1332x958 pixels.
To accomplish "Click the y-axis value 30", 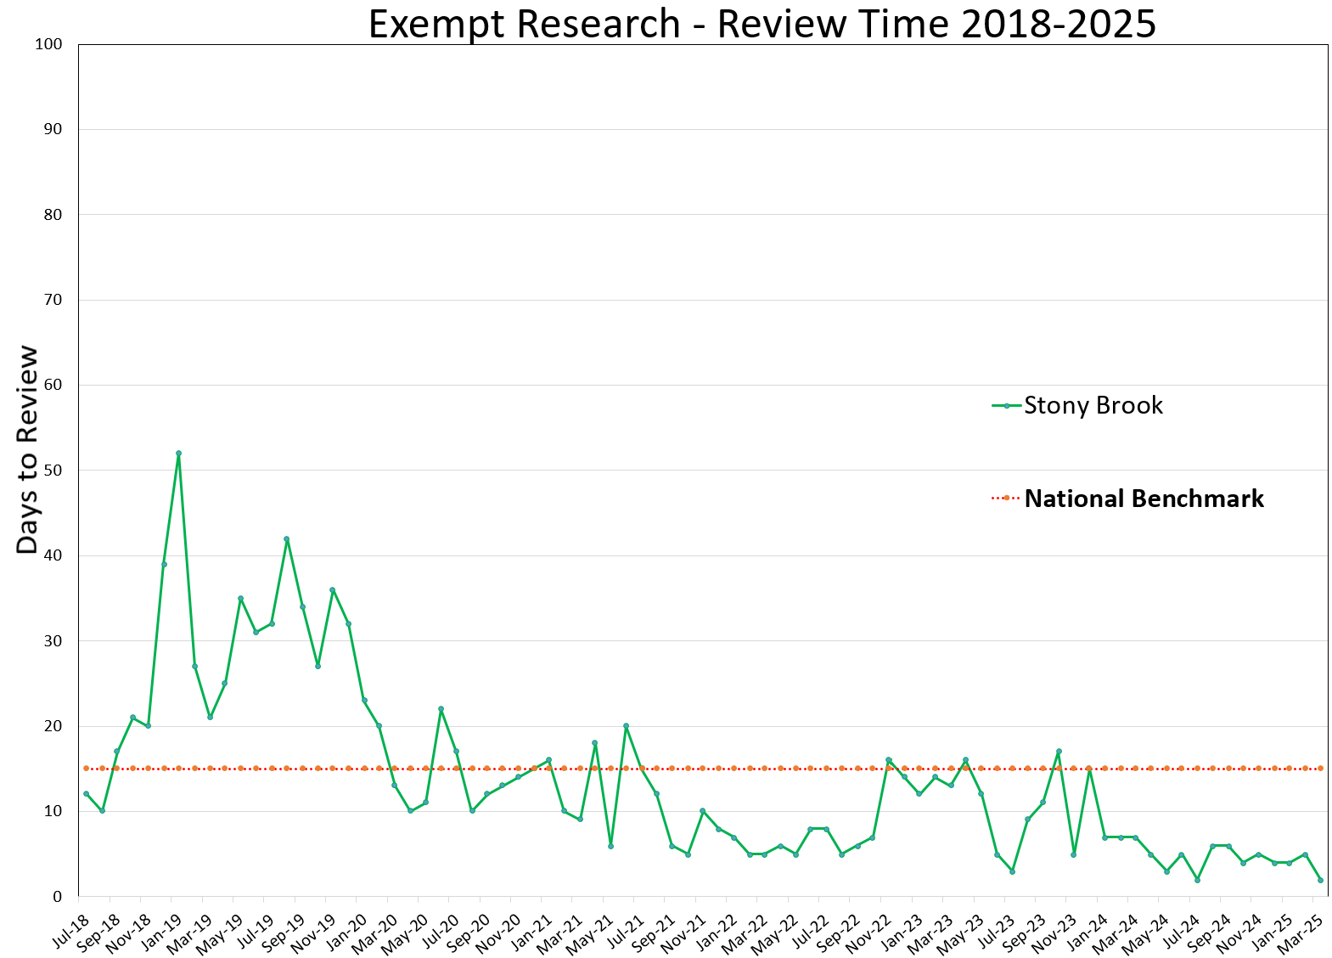I will tap(53, 641).
